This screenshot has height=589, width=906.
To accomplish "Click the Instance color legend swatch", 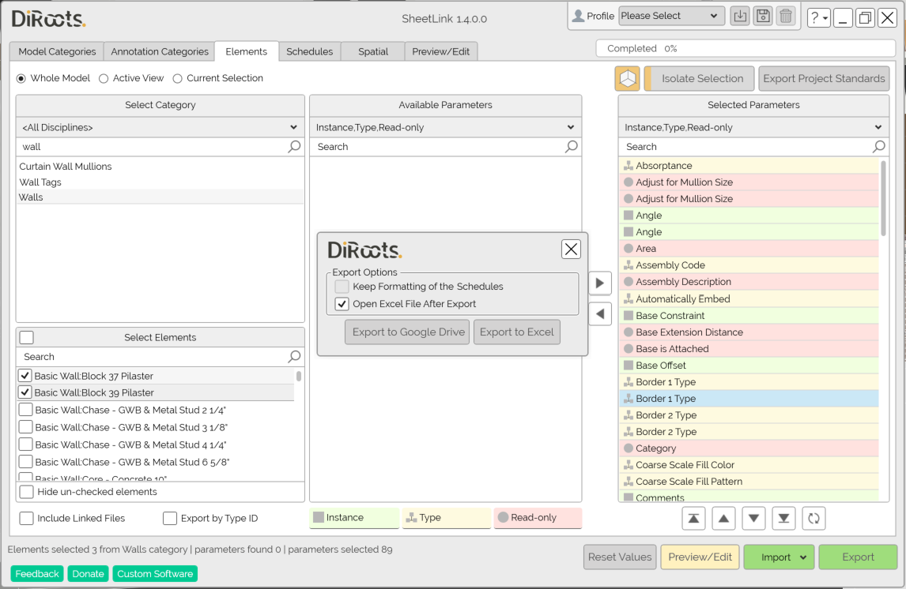I will pyautogui.click(x=319, y=518).
